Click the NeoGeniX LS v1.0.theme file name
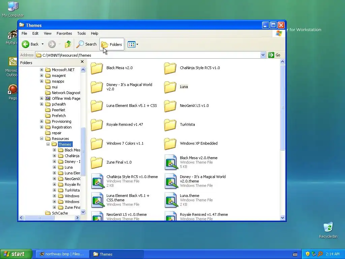This screenshot has width=345, height=259. click(127, 214)
